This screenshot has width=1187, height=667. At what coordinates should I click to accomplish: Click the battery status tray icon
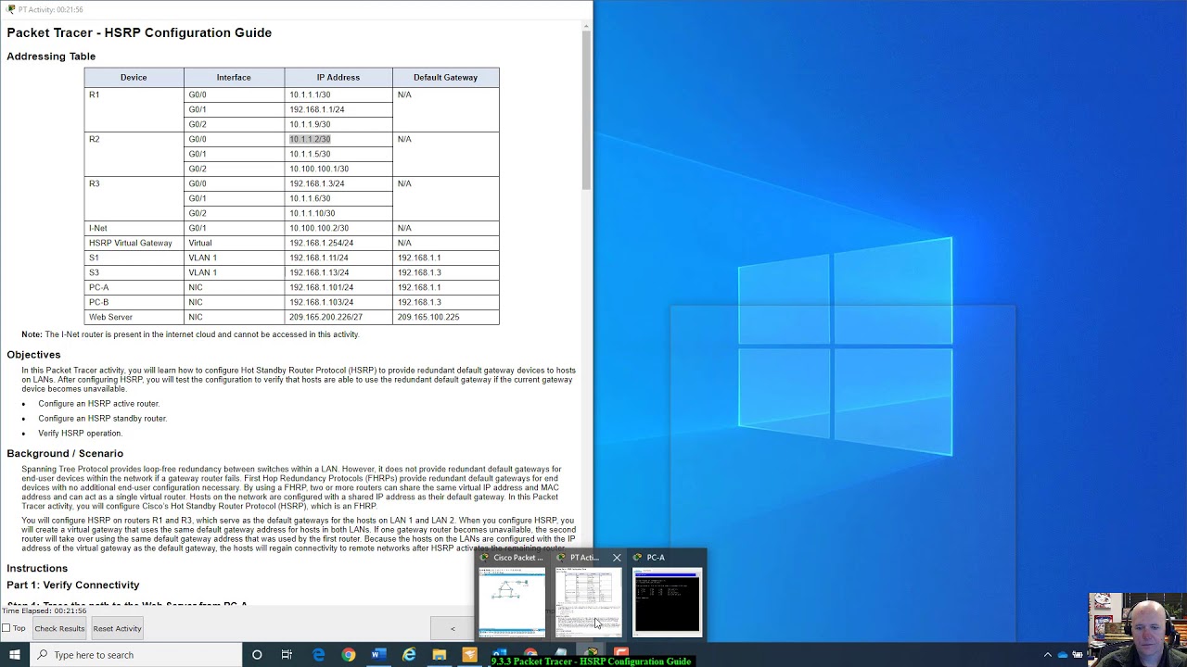click(x=1079, y=655)
